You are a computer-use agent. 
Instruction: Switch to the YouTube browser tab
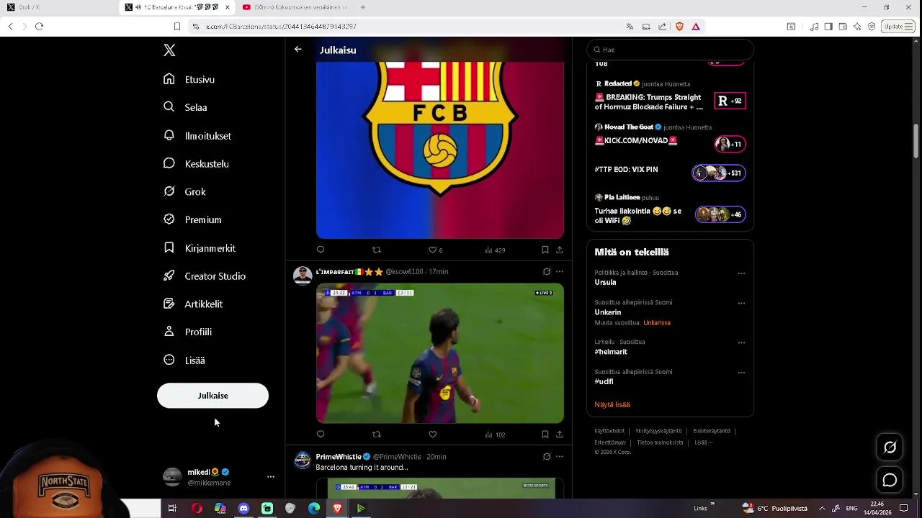click(294, 7)
